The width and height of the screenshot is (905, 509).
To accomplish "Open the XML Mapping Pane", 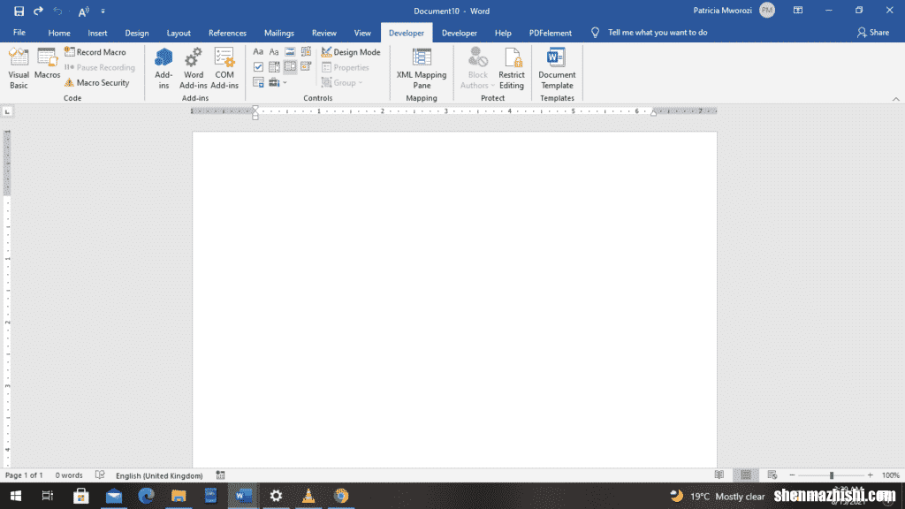I will pos(422,68).
